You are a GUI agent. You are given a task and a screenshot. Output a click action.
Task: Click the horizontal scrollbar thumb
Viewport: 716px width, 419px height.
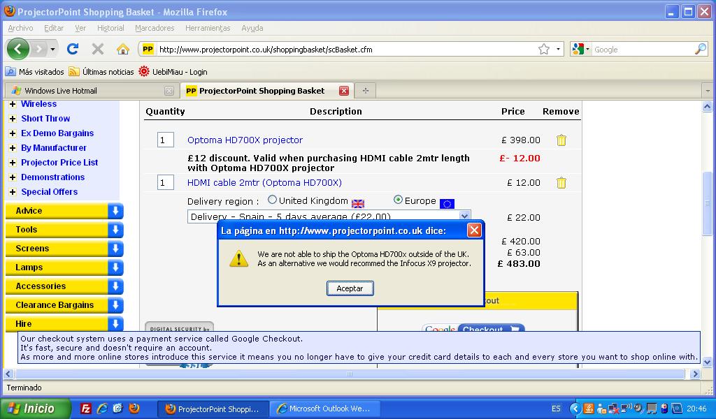[350, 374]
